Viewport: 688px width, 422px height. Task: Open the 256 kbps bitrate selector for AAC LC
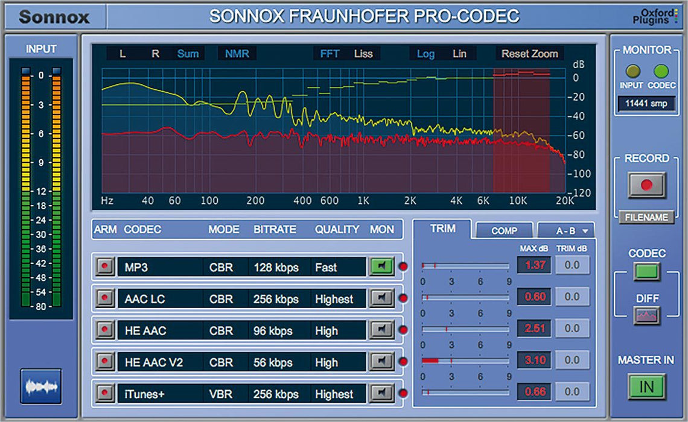(x=275, y=298)
